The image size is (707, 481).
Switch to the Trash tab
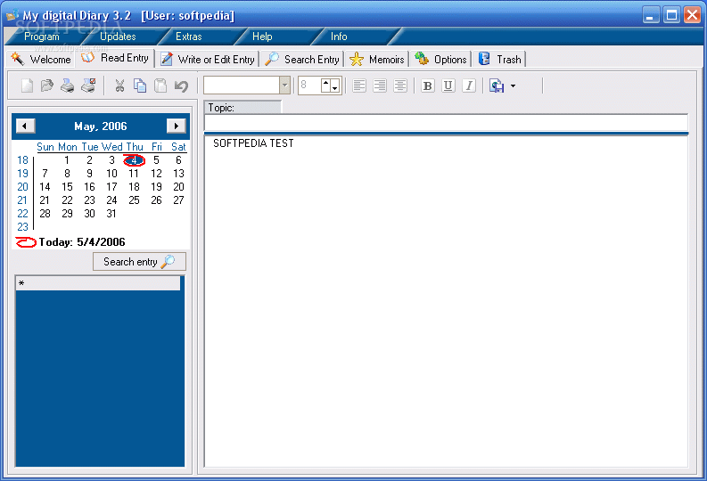(x=499, y=59)
